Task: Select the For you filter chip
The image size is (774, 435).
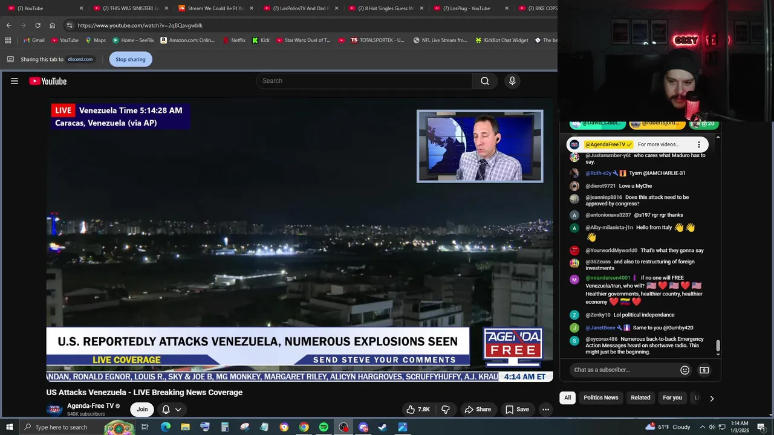Action: tap(672, 398)
